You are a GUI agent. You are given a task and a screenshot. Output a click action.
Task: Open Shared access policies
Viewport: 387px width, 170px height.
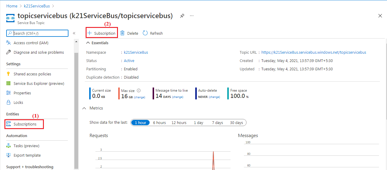[32, 74]
